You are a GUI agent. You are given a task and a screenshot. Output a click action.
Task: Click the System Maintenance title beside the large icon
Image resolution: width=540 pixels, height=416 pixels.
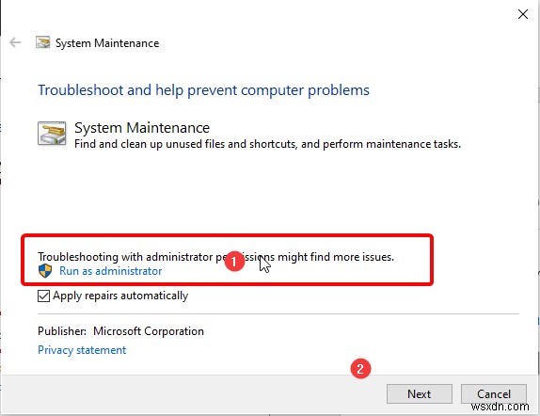[x=142, y=128]
